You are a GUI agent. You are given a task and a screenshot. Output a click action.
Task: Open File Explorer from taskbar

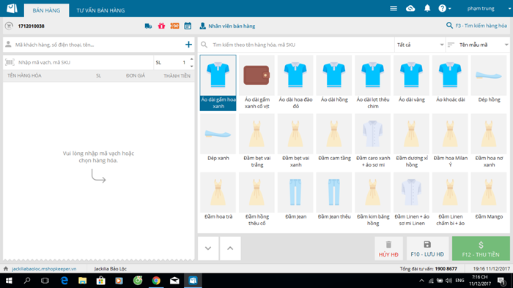point(82,281)
